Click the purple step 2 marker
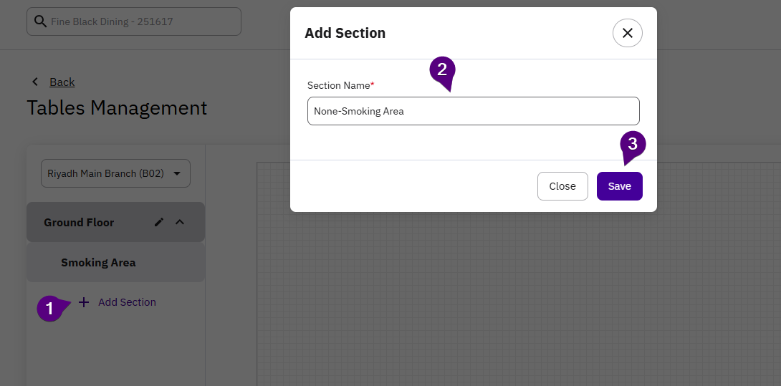Screen dimensions: 781x386 tap(441, 70)
